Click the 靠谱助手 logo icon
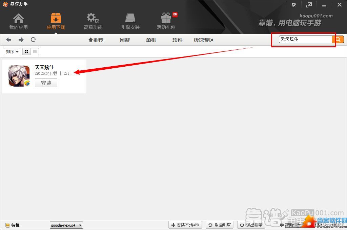This screenshot has width=347, height=230. click(x=5, y=4)
